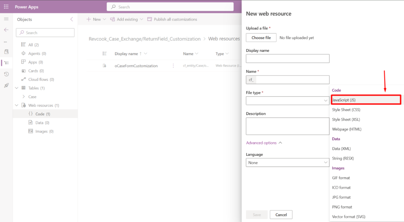This screenshot has width=404, height=222.
Task: Open the History icon in left rail
Action: [6, 74]
